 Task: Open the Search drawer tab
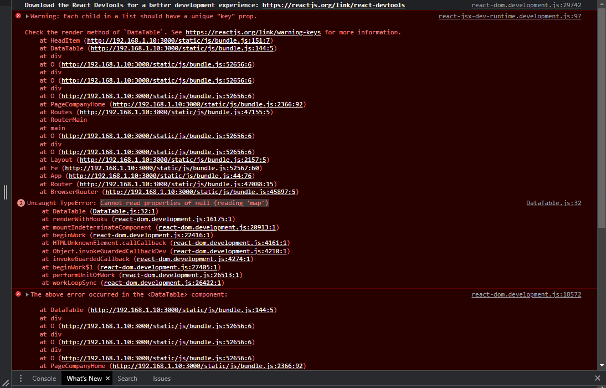[127, 379]
